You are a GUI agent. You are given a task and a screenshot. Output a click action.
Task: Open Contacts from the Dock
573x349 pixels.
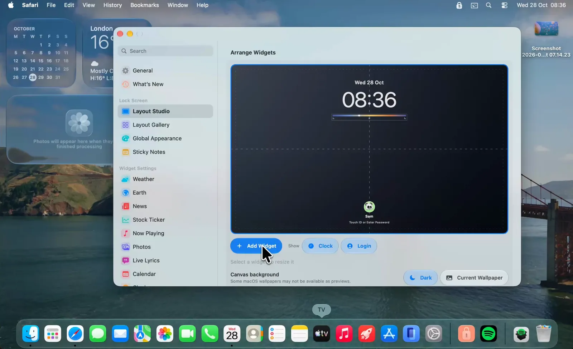point(254,334)
